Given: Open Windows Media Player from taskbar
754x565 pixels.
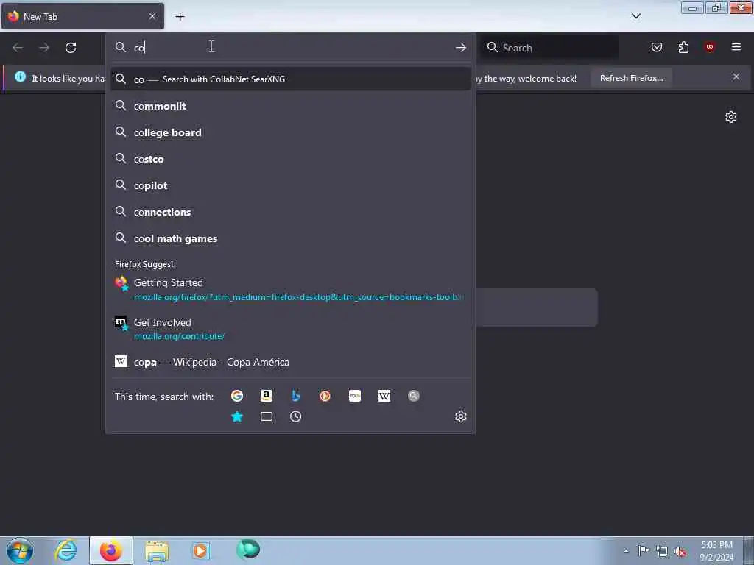Looking at the screenshot, I should 202,550.
